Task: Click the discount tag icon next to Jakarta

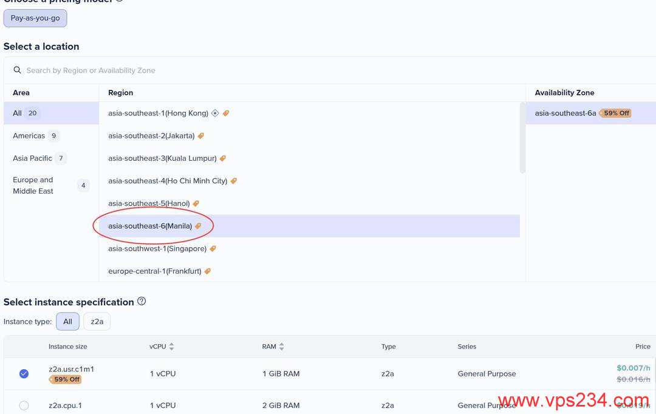Action: point(201,136)
